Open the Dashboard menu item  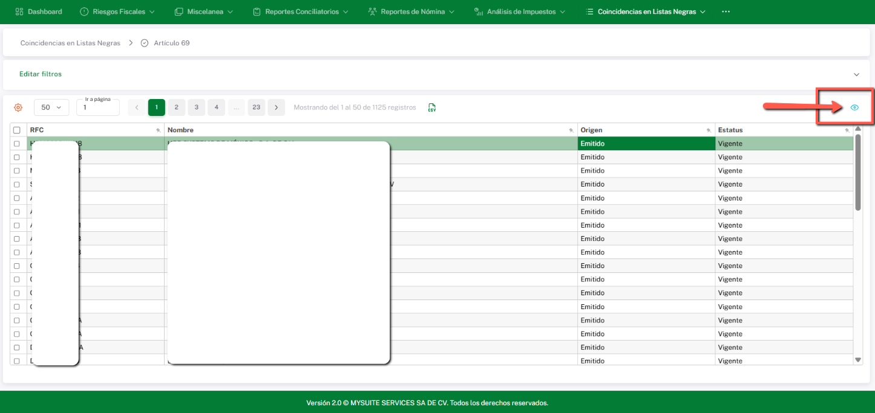pyautogui.click(x=39, y=11)
